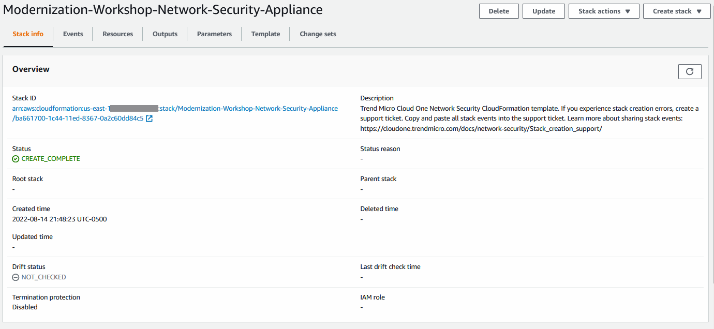714x329 pixels.
Task: Click the IAM role label
Action: point(373,297)
